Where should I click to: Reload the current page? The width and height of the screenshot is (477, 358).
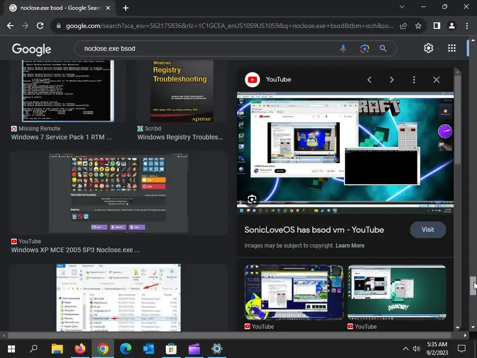(x=40, y=26)
